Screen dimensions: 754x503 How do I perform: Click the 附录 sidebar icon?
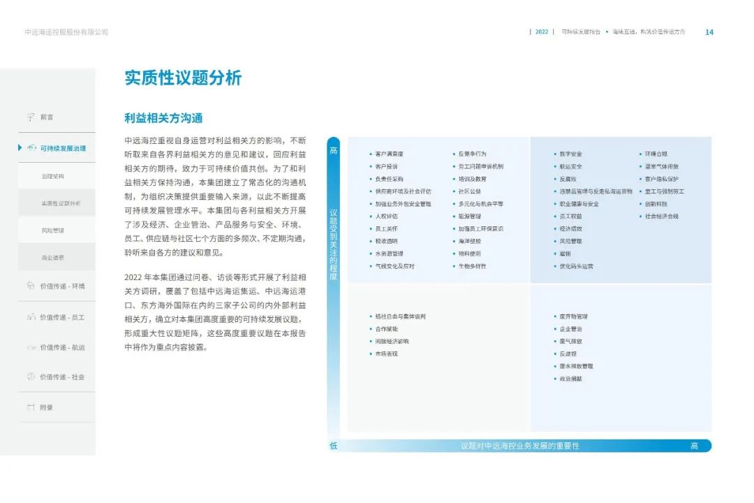coord(31,407)
